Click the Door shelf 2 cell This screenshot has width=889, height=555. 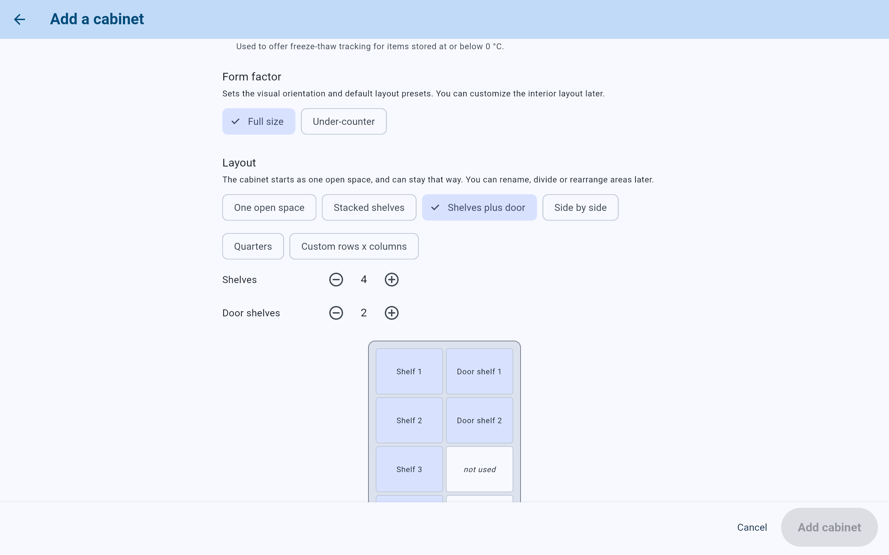click(x=479, y=420)
